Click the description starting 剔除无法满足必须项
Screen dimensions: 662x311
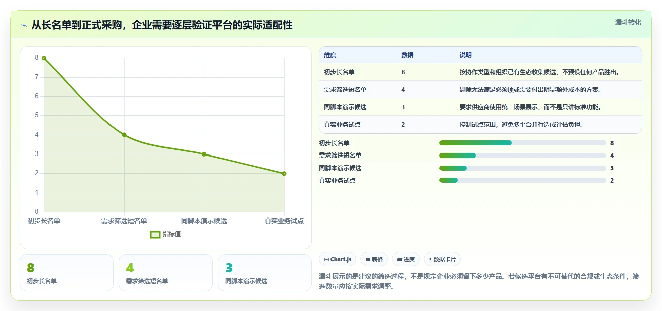pos(530,90)
